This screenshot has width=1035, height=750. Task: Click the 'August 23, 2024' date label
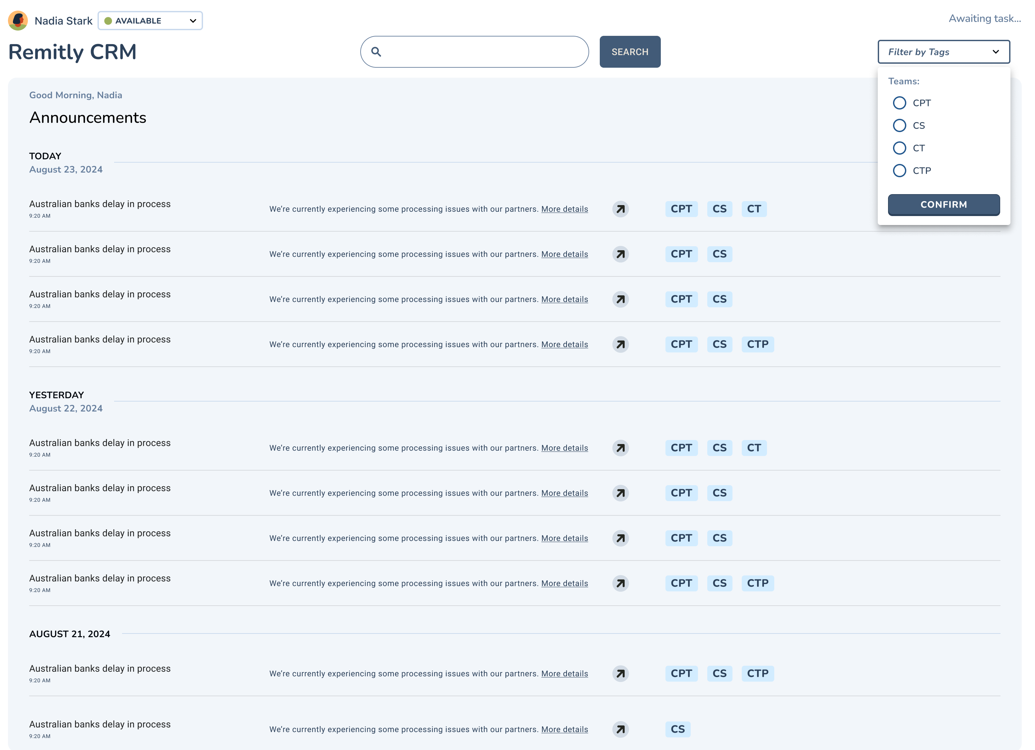66,170
